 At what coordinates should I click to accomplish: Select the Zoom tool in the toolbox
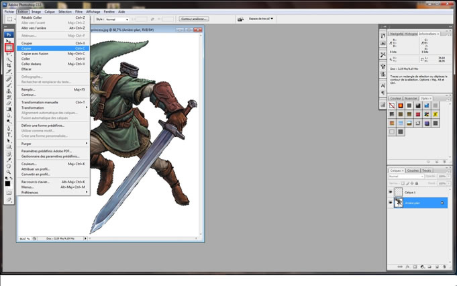coord(9,172)
